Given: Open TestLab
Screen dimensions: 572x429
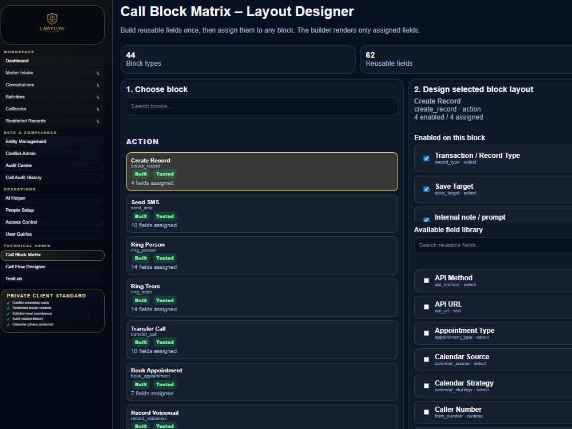Looking at the screenshot, I should 53,279.
